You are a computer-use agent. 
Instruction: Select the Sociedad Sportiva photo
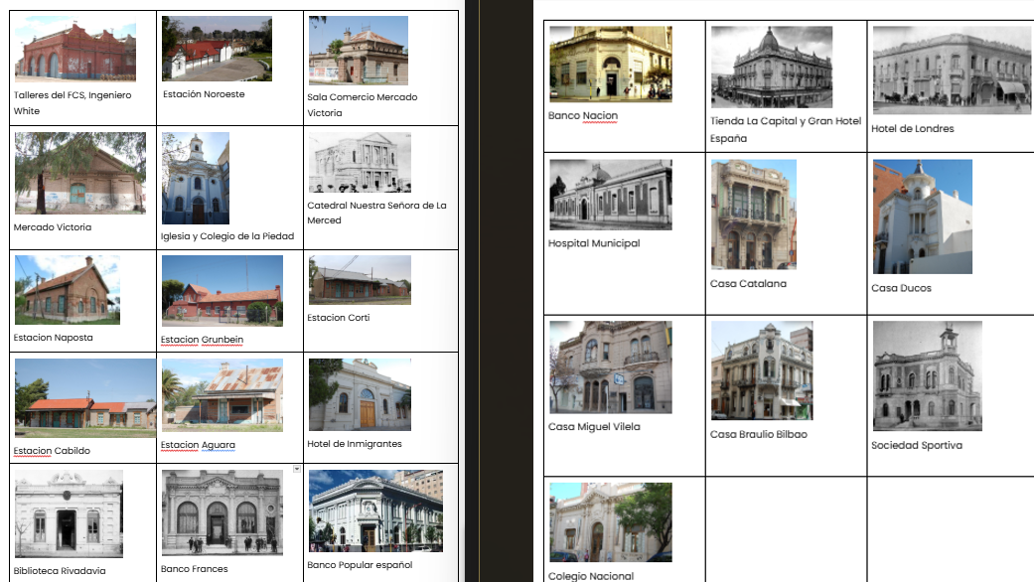tap(927, 376)
